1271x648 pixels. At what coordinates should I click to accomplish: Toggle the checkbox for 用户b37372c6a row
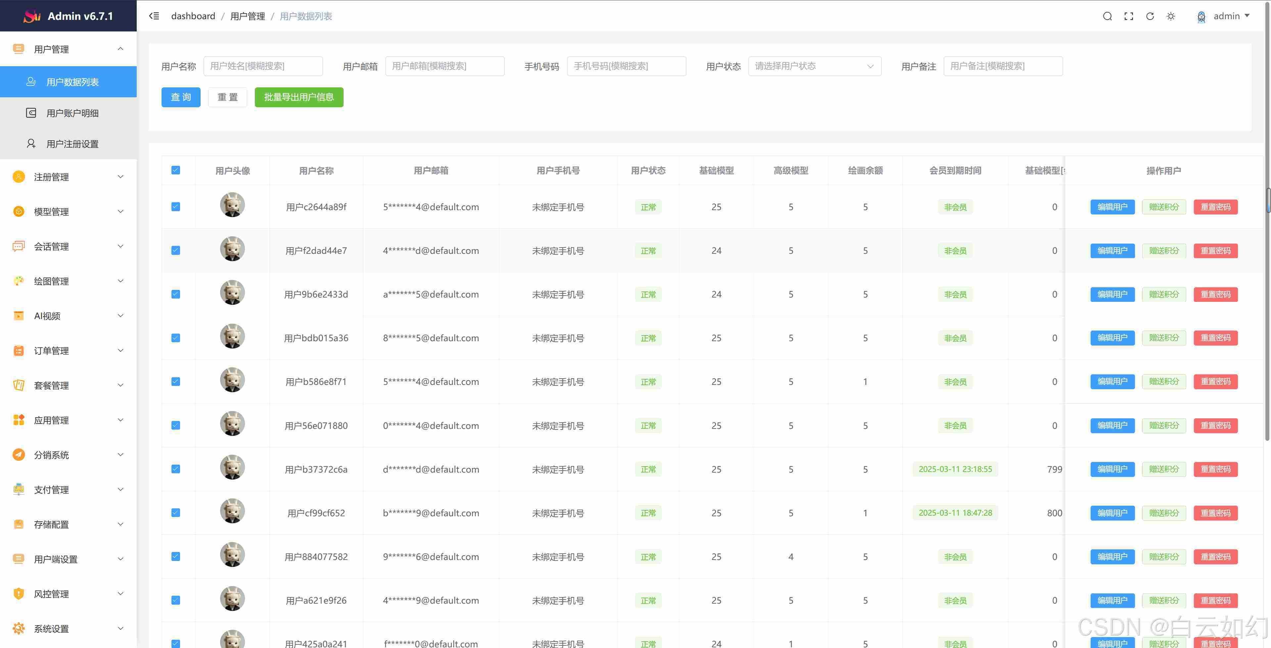[176, 469]
